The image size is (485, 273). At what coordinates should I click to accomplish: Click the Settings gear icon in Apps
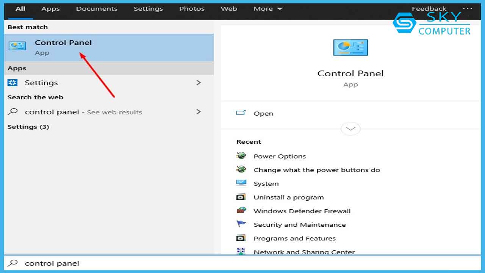pos(13,83)
